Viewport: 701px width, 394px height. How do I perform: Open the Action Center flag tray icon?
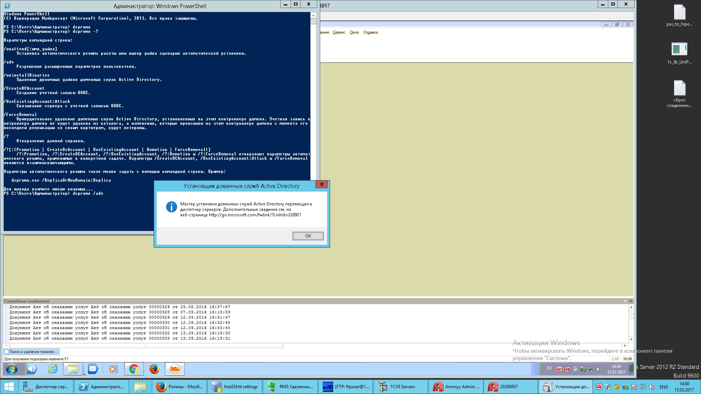pos(634,387)
